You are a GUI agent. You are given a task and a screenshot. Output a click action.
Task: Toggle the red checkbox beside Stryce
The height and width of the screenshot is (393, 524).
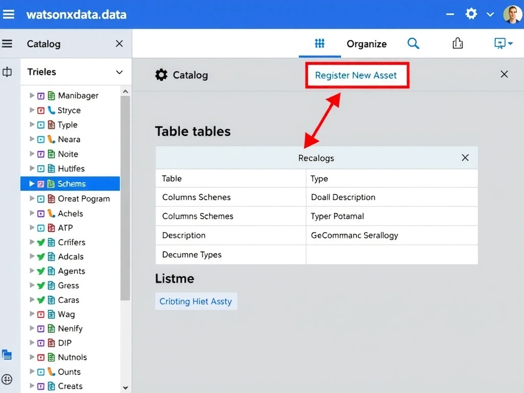point(41,111)
